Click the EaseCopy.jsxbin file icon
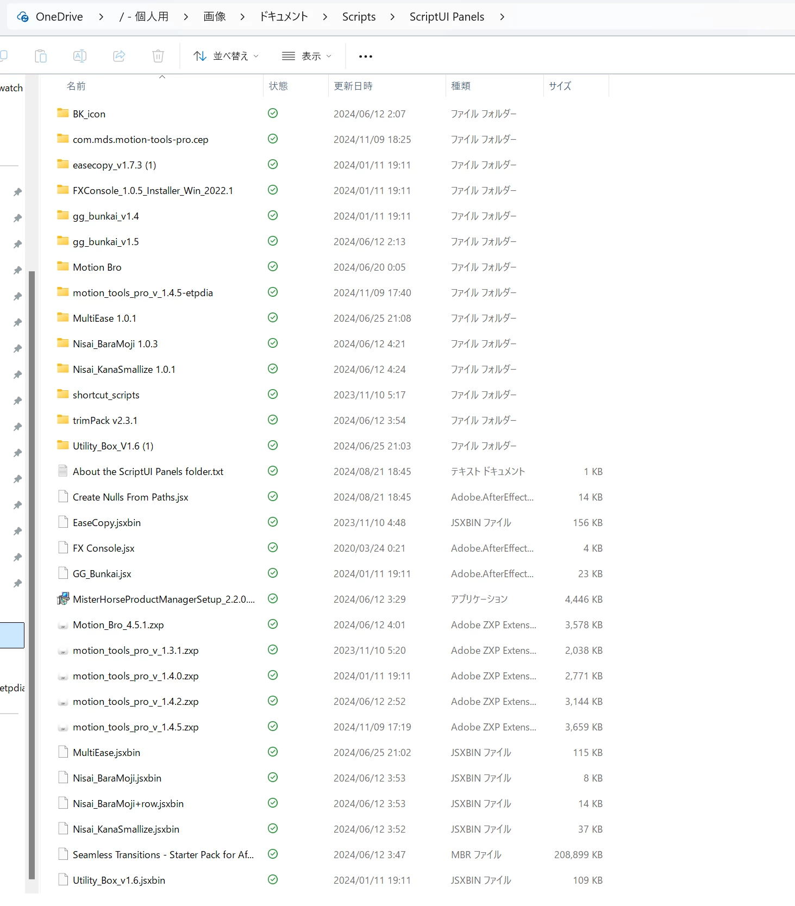 [63, 522]
